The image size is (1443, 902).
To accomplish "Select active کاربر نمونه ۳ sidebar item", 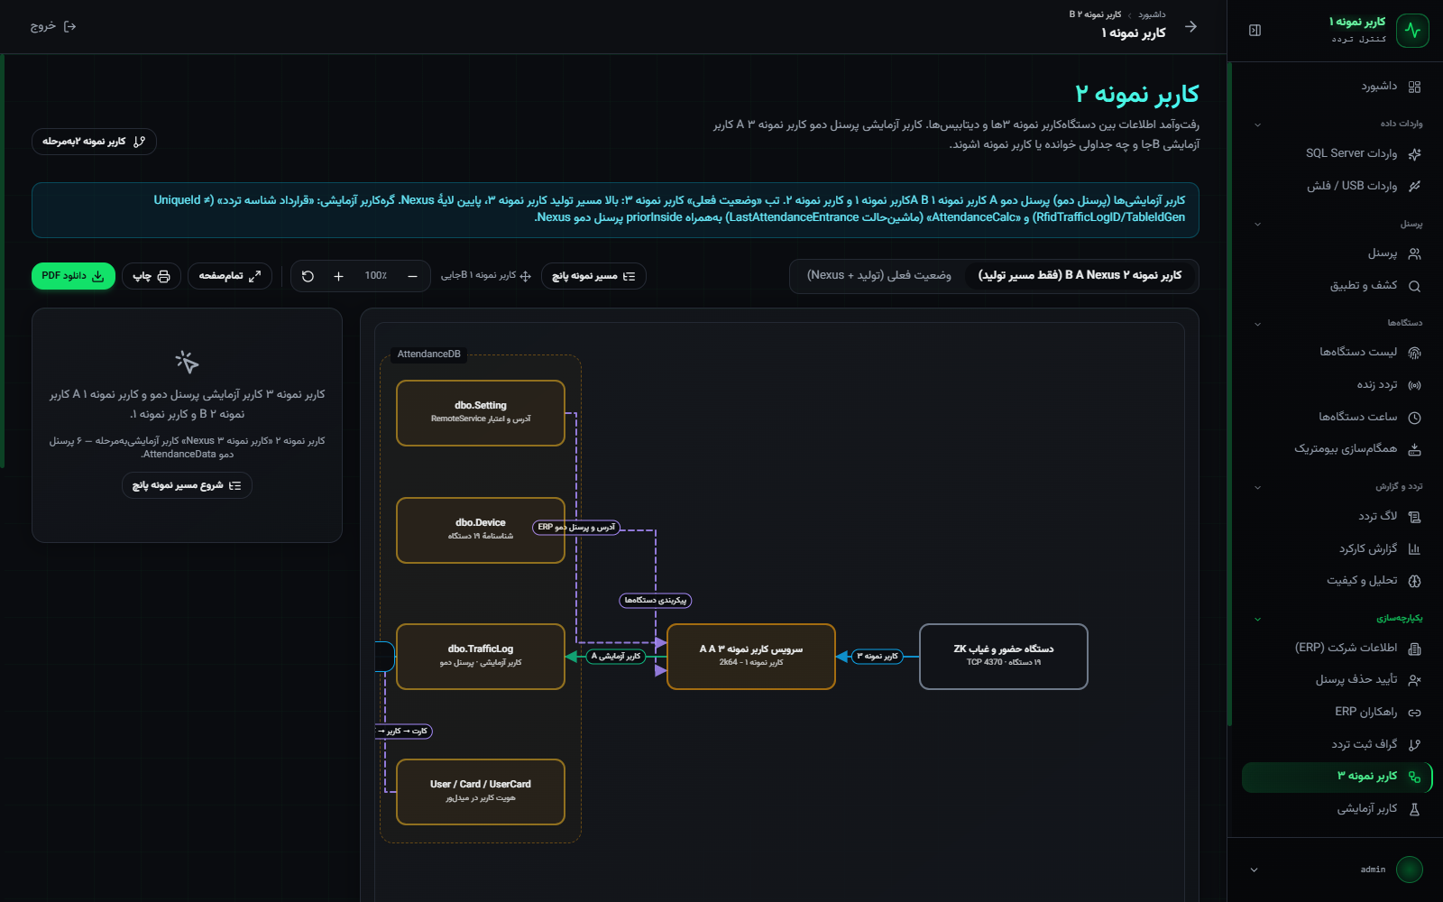I will 1336,777.
